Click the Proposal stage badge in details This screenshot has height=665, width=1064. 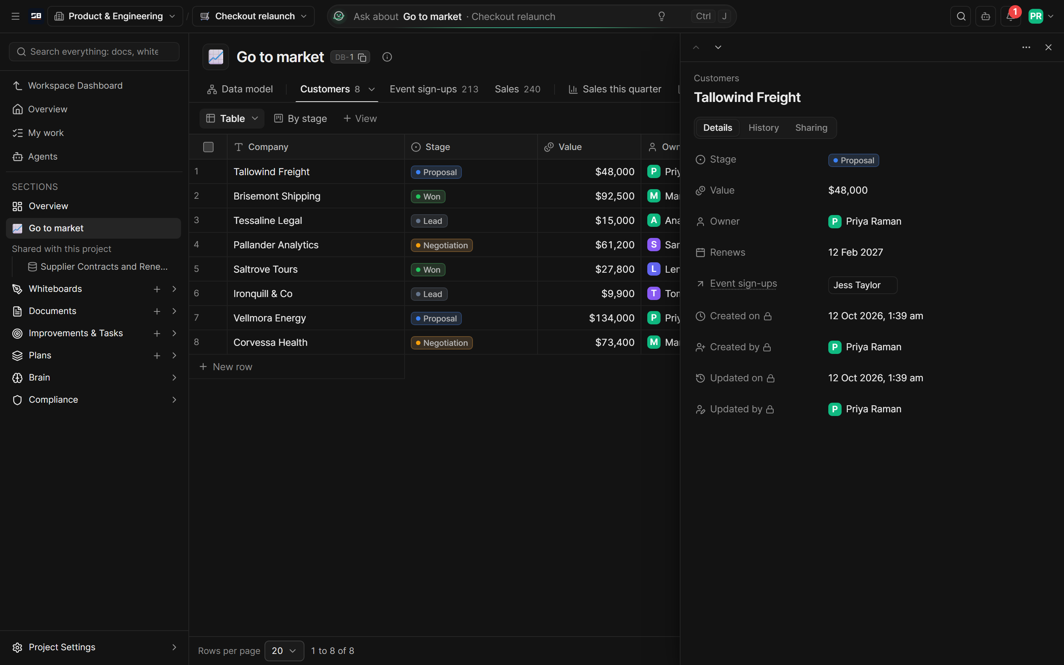pos(853,161)
